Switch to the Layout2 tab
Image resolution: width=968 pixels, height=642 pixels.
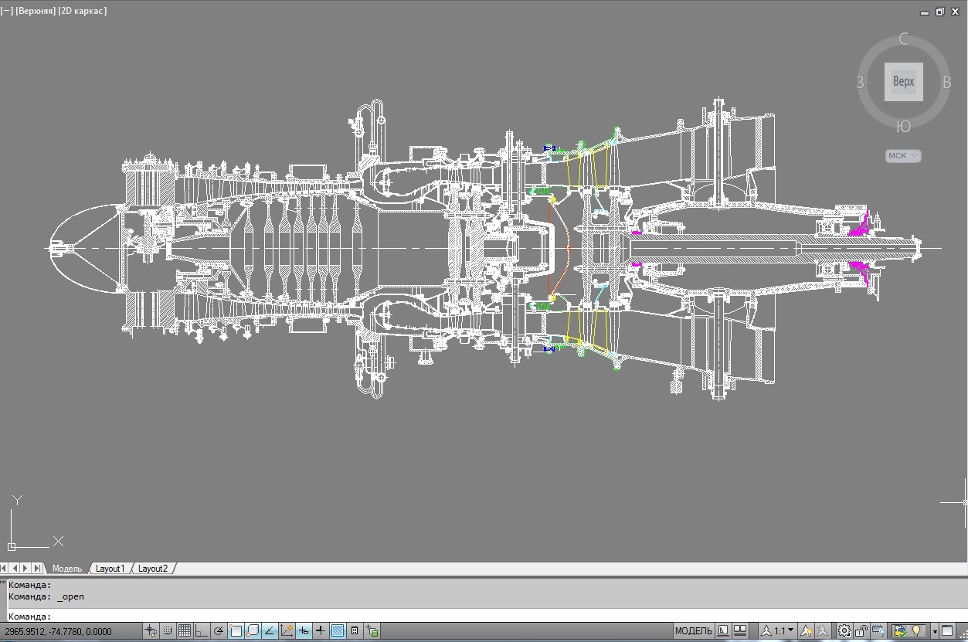(x=153, y=569)
